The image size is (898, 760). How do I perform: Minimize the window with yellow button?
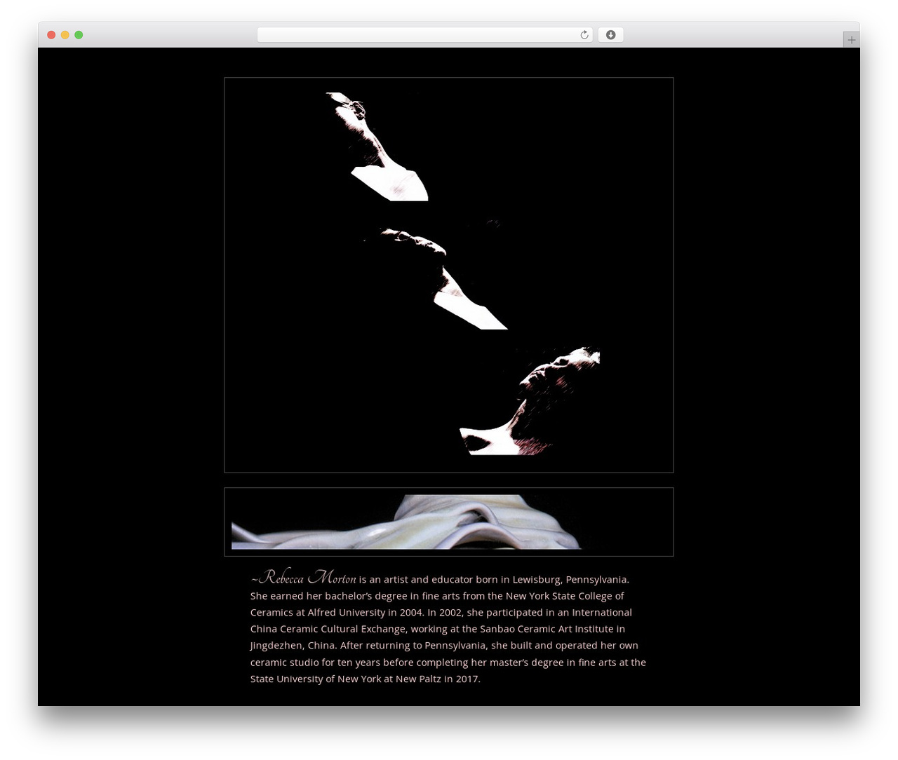[65, 35]
